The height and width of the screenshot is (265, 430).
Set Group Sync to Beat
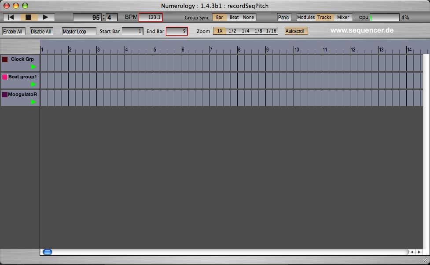point(234,17)
